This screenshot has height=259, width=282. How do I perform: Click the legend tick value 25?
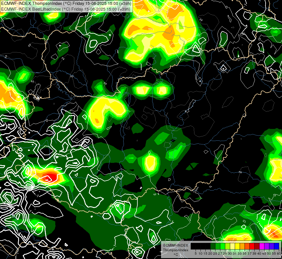(215, 254)
